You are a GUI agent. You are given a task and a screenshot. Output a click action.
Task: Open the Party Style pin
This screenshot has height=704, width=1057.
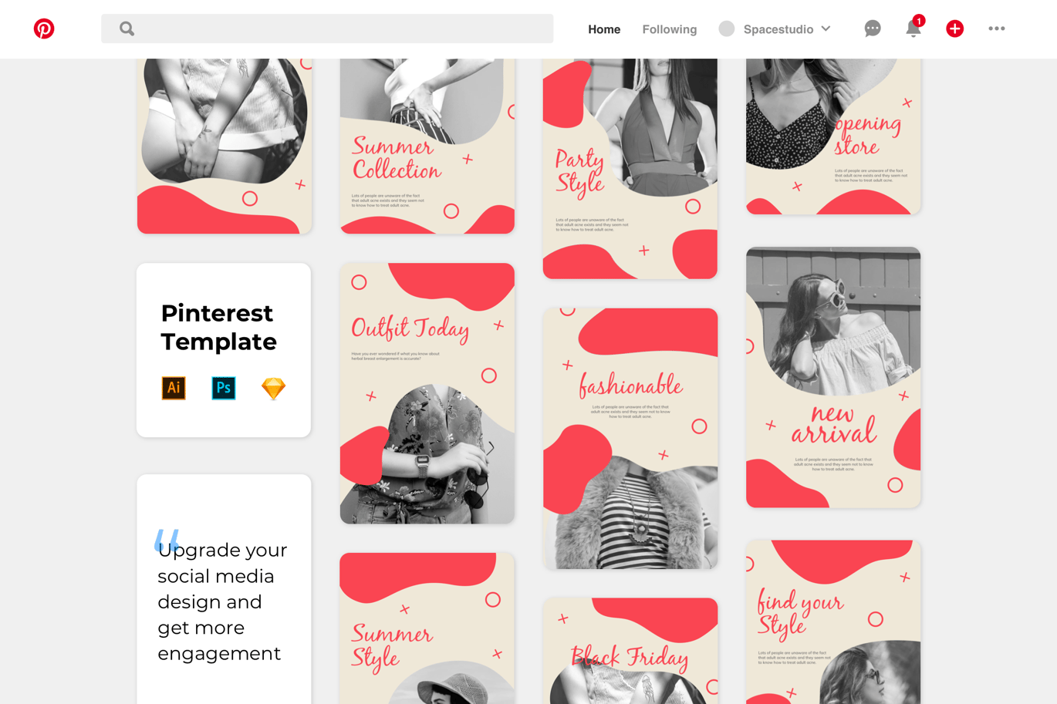click(630, 168)
